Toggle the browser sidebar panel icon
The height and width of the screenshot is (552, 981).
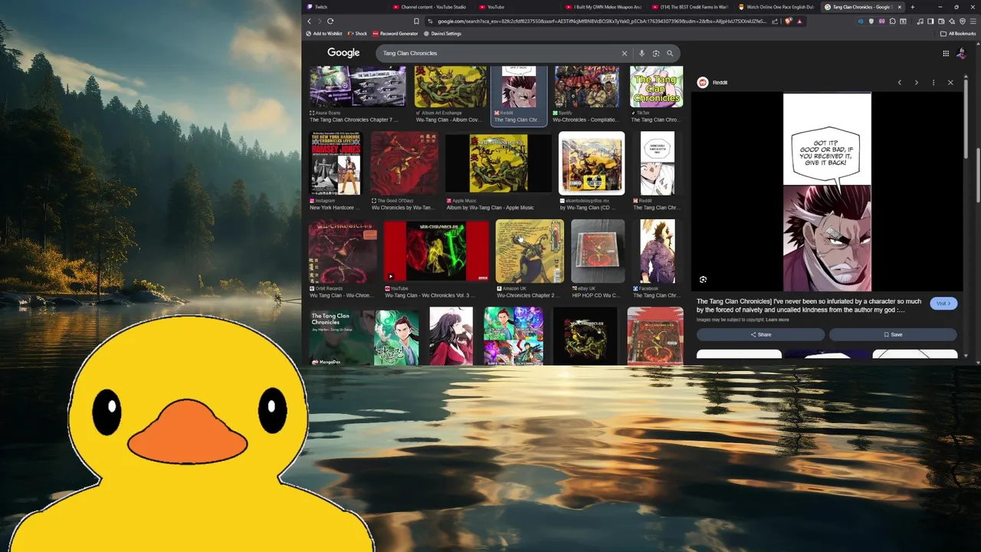[x=930, y=21]
